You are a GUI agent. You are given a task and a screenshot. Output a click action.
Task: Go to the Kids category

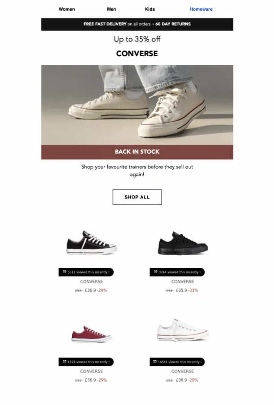pos(150,9)
